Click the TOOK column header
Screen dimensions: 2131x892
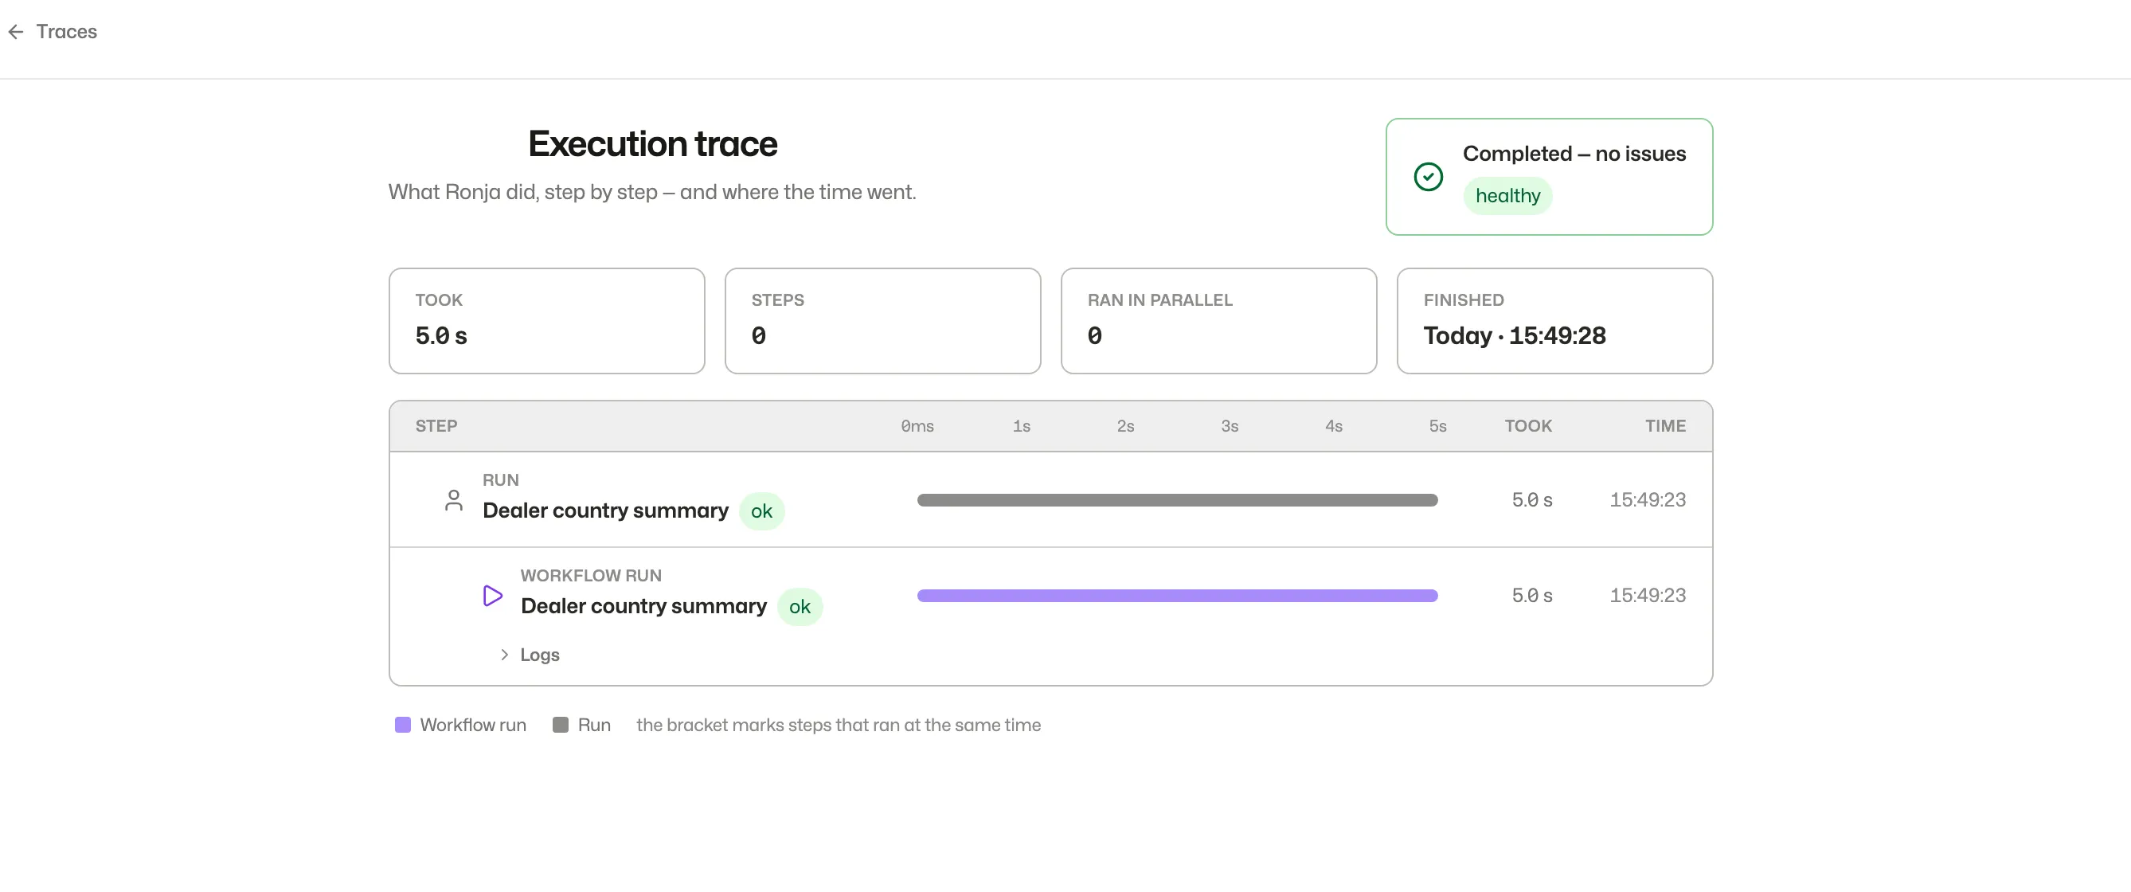(x=1528, y=426)
